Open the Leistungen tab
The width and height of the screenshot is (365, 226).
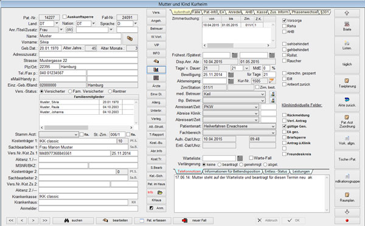[x=301, y=171]
